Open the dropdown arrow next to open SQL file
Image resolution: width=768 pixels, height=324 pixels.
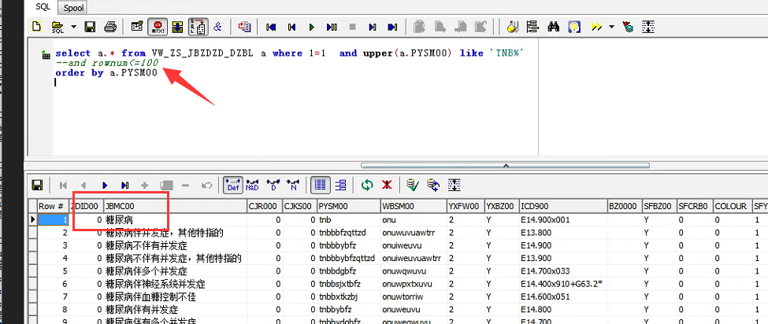(73, 27)
